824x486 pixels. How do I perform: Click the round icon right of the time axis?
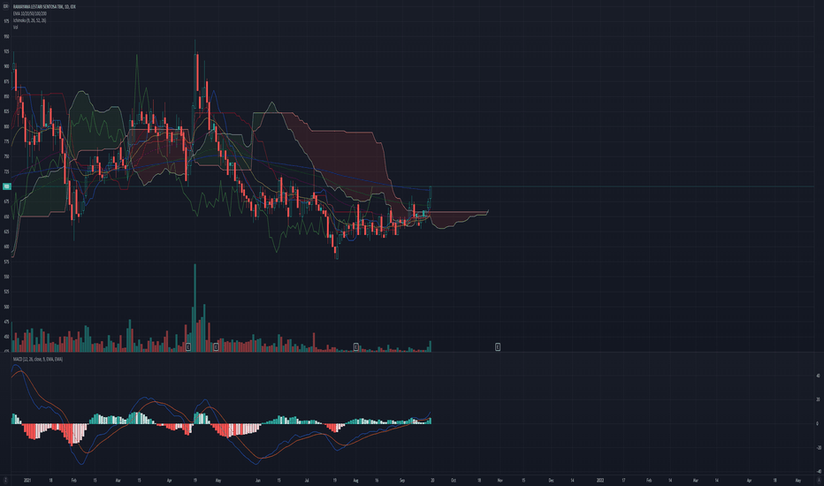point(818,480)
